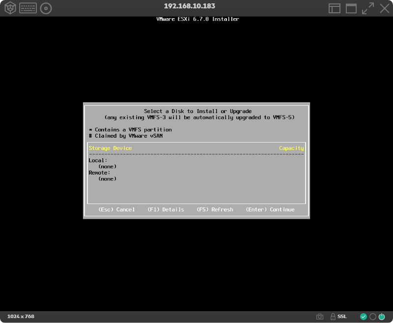Image resolution: width=393 pixels, height=323 pixels.
Task: Enter fullscreen via the expand arrows icon
Action: (x=367, y=8)
